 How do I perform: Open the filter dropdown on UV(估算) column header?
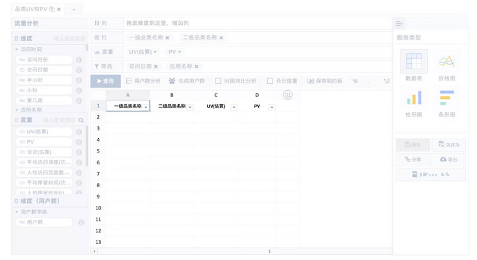[x=234, y=107]
